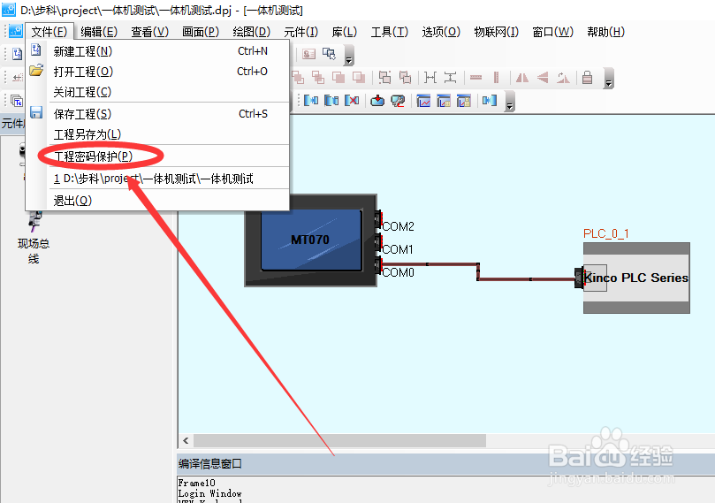Click the new project toolbar icon at far left
Screen dimensions: 715x503
pos(17,54)
